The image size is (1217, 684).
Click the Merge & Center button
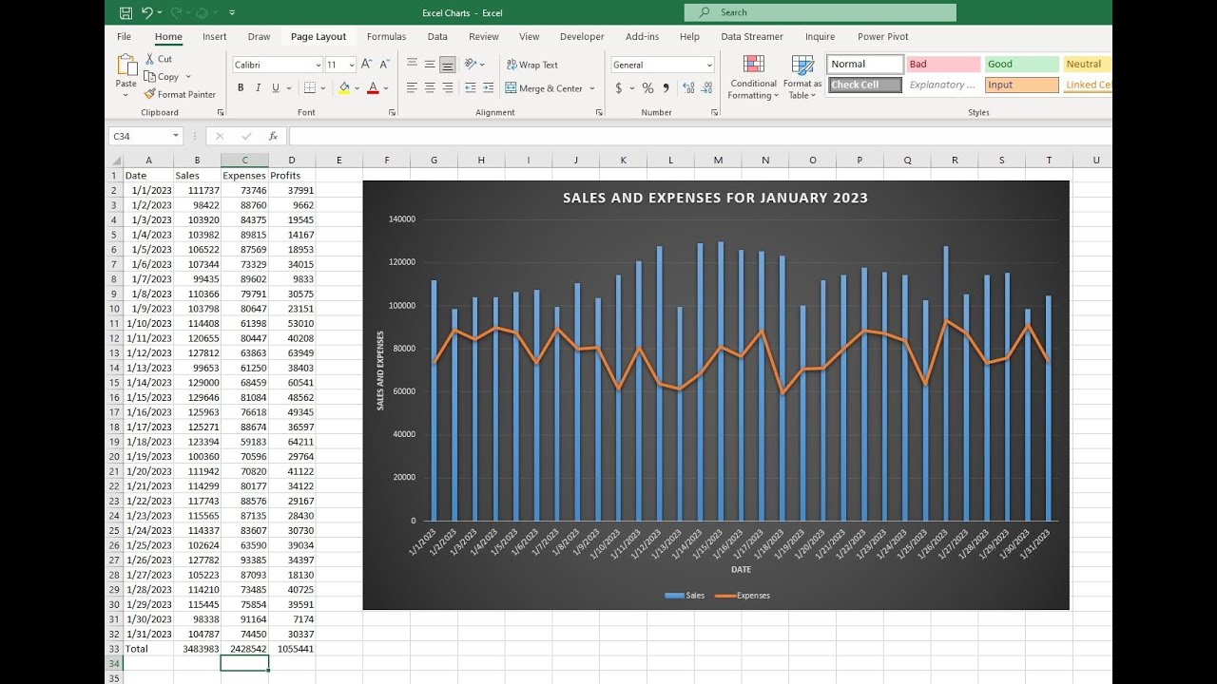(x=544, y=88)
